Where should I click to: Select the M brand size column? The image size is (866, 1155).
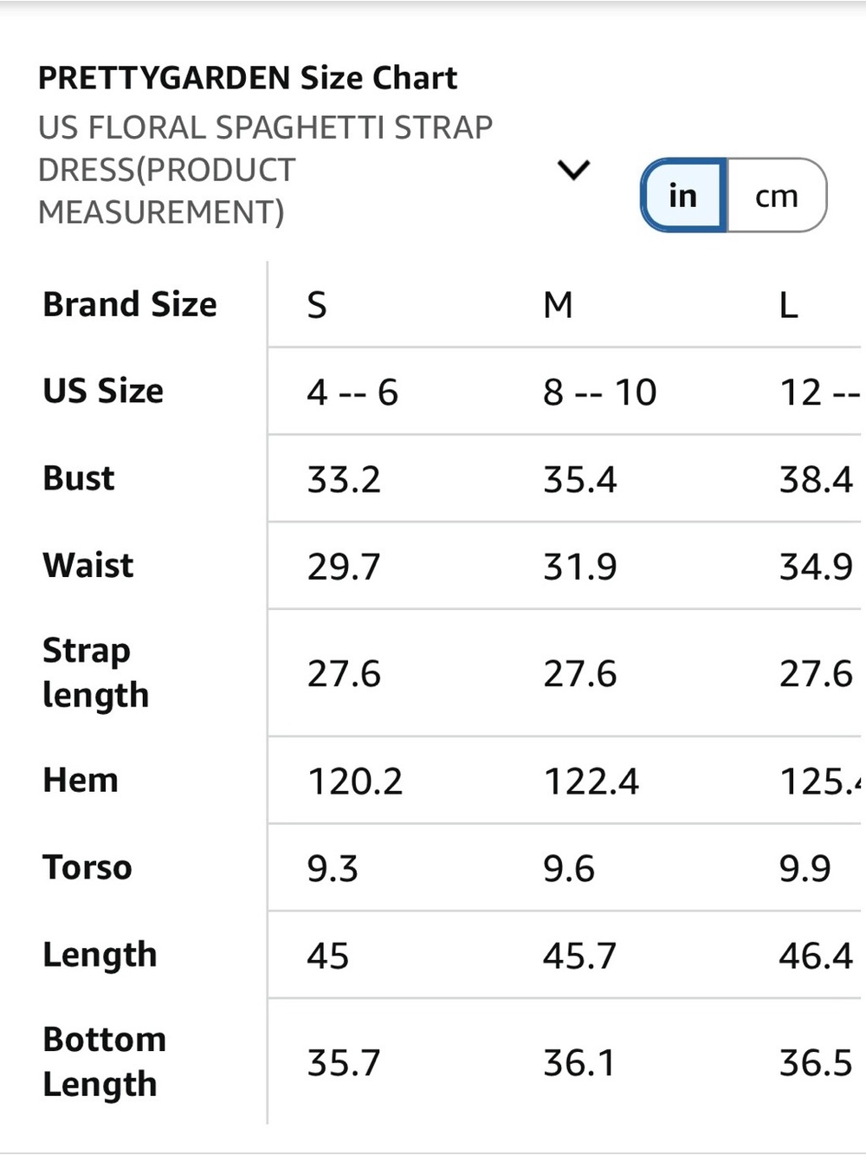click(x=558, y=305)
